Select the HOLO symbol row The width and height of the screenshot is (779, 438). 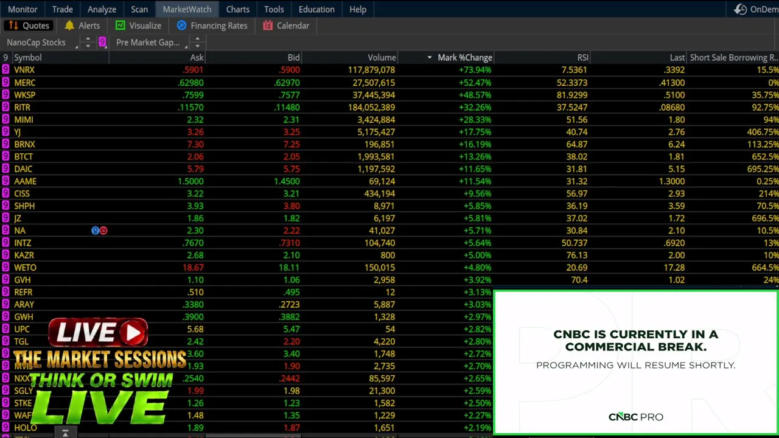click(x=26, y=428)
